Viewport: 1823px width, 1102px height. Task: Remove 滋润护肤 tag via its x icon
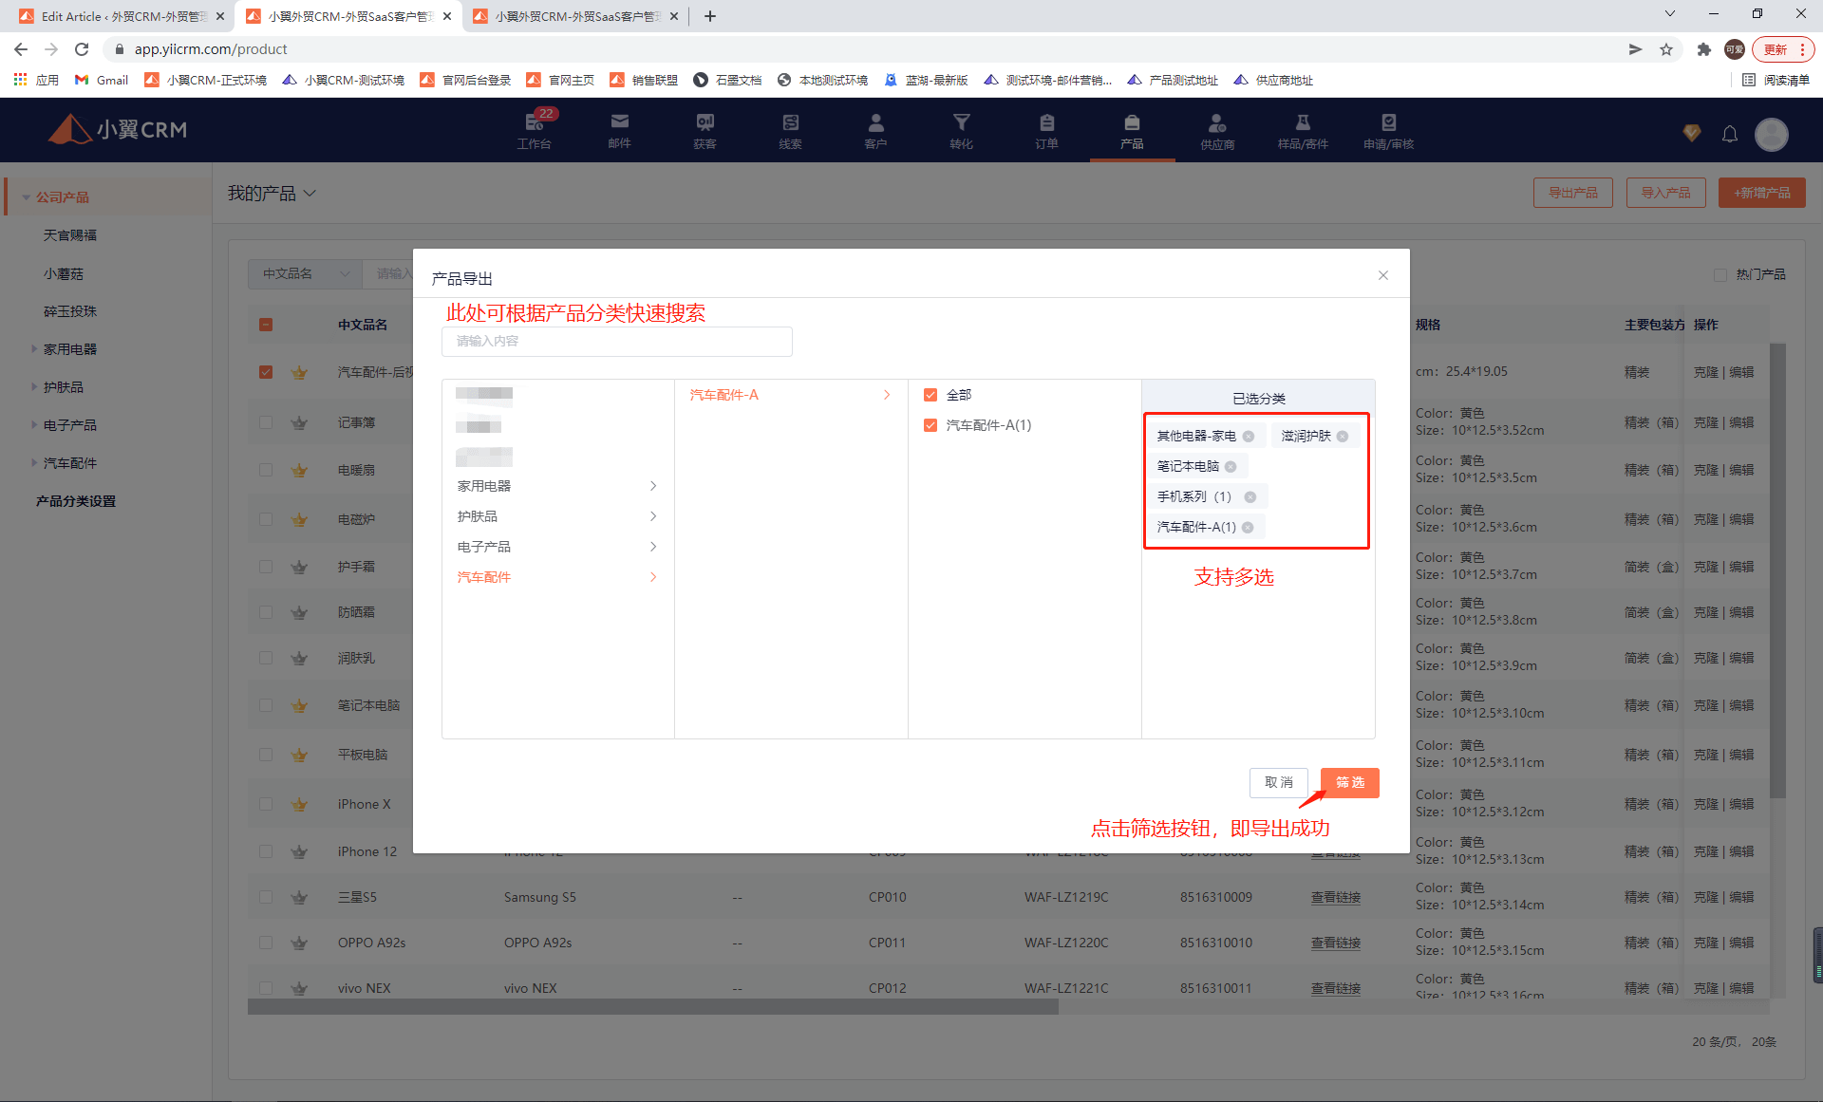[x=1343, y=436]
